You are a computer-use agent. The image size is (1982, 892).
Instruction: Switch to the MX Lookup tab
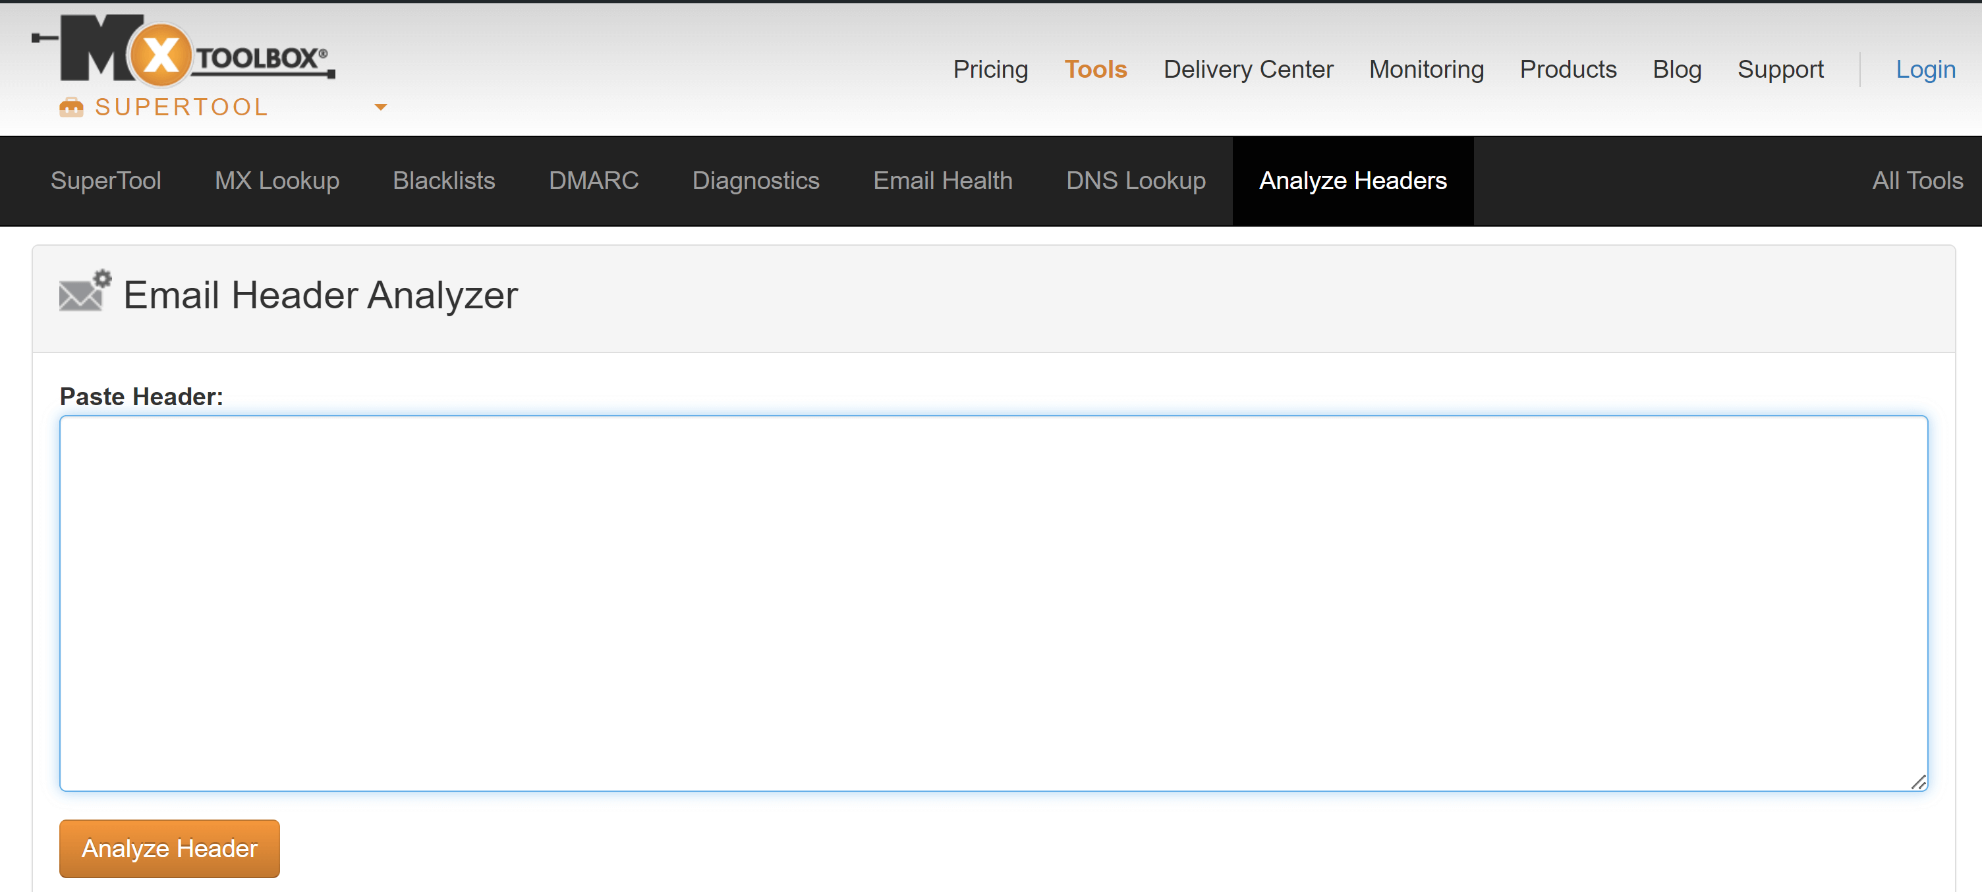[x=277, y=181]
